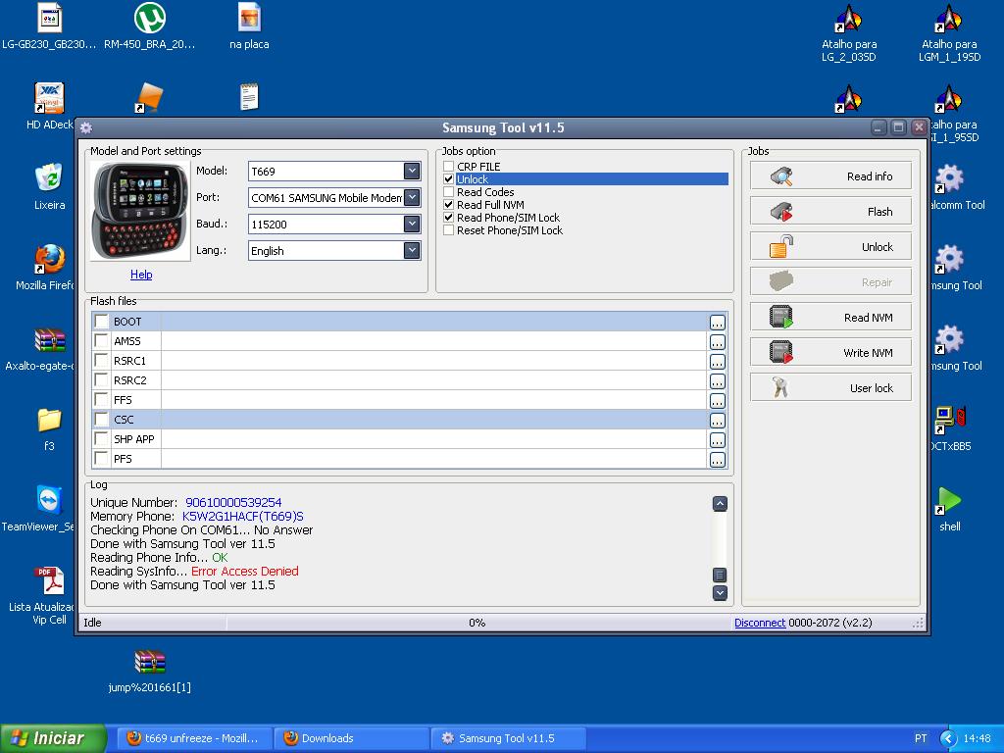Click the log scrollbar thumb
This screenshot has height=753, width=1004.
coord(720,575)
